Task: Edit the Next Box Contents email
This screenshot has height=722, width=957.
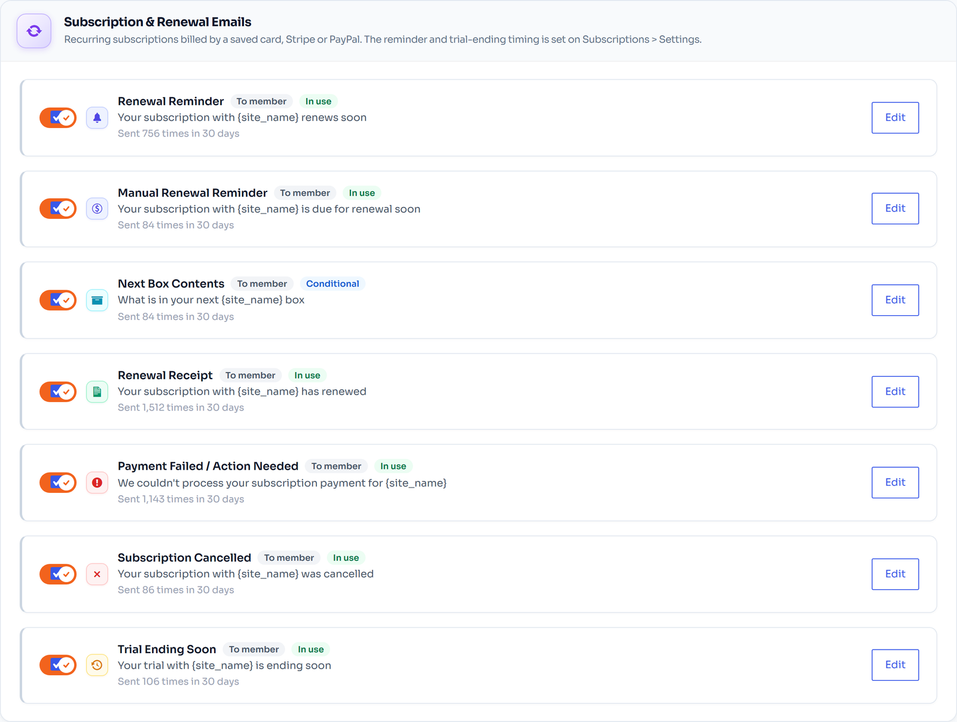Action: tap(895, 300)
